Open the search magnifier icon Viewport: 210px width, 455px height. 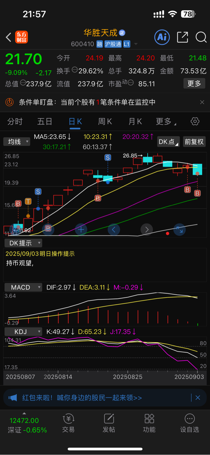click(201, 37)
